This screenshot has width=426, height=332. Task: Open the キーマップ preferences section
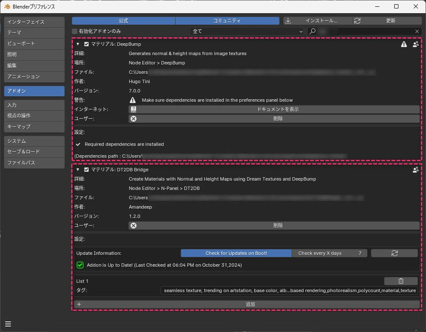(34, 127)
